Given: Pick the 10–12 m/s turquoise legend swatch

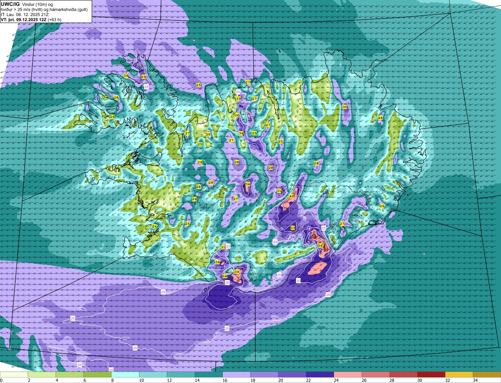Looking at the screenshot, I should pos(154,375).
